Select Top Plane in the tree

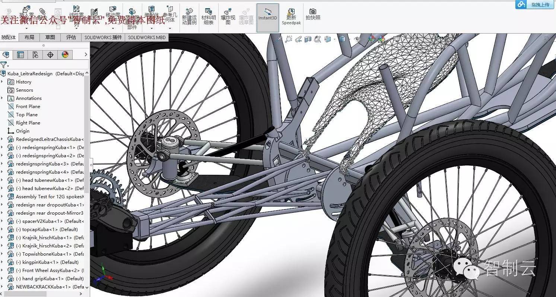pyautogui.click(x=27, y=115)
